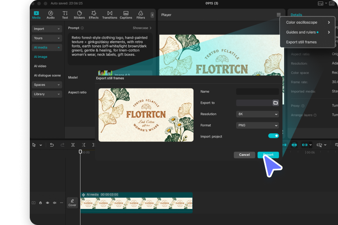Click the Cover edit button
This screenshot has height=225, width=338.
pos(72,202)
